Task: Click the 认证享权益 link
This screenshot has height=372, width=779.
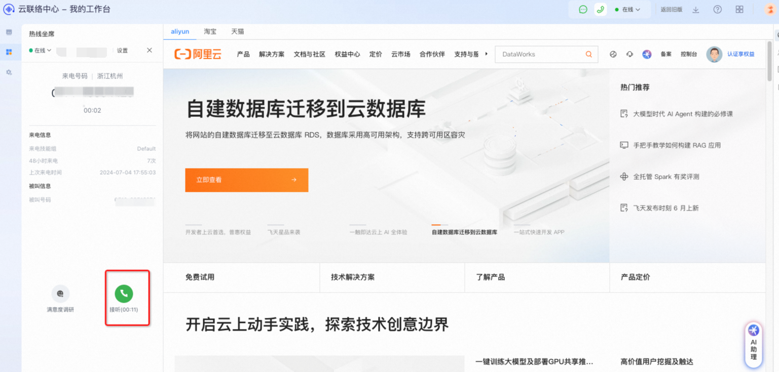Action: [741, 54]
